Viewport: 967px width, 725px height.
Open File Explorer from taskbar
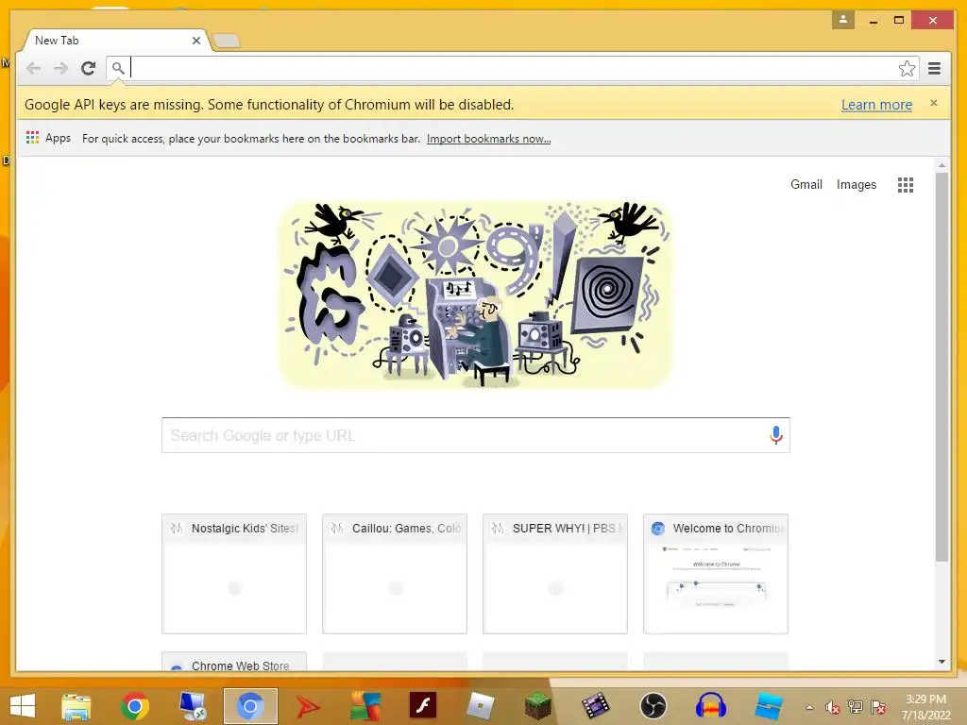pos(76,706)
